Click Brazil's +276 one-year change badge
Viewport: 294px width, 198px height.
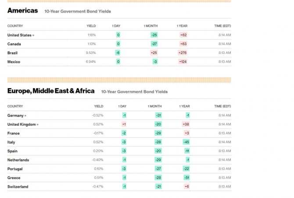coord(183,53)
